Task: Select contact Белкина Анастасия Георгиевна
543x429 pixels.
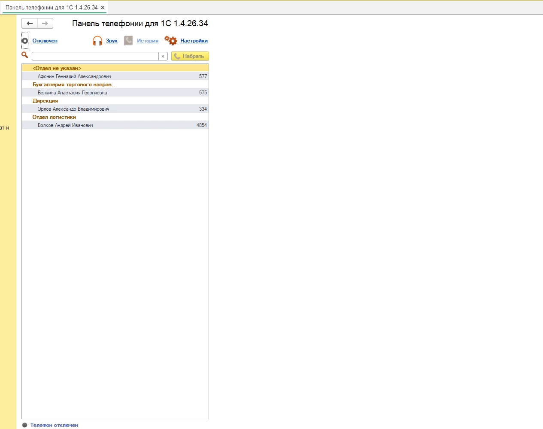Action: tap(115, 93)
